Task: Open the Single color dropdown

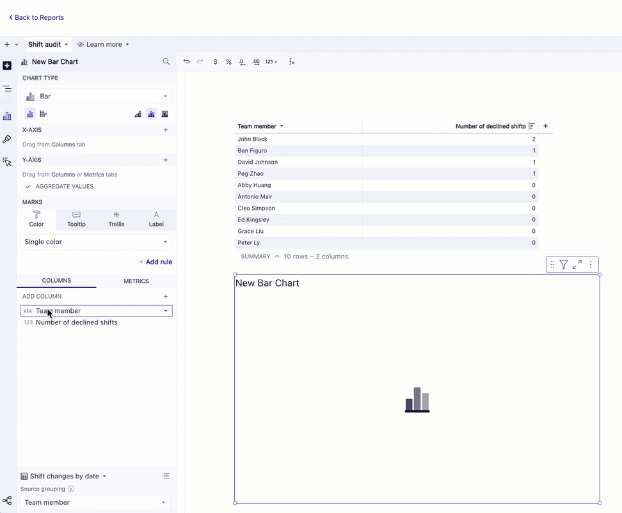Action: click(x=97, y=242)
